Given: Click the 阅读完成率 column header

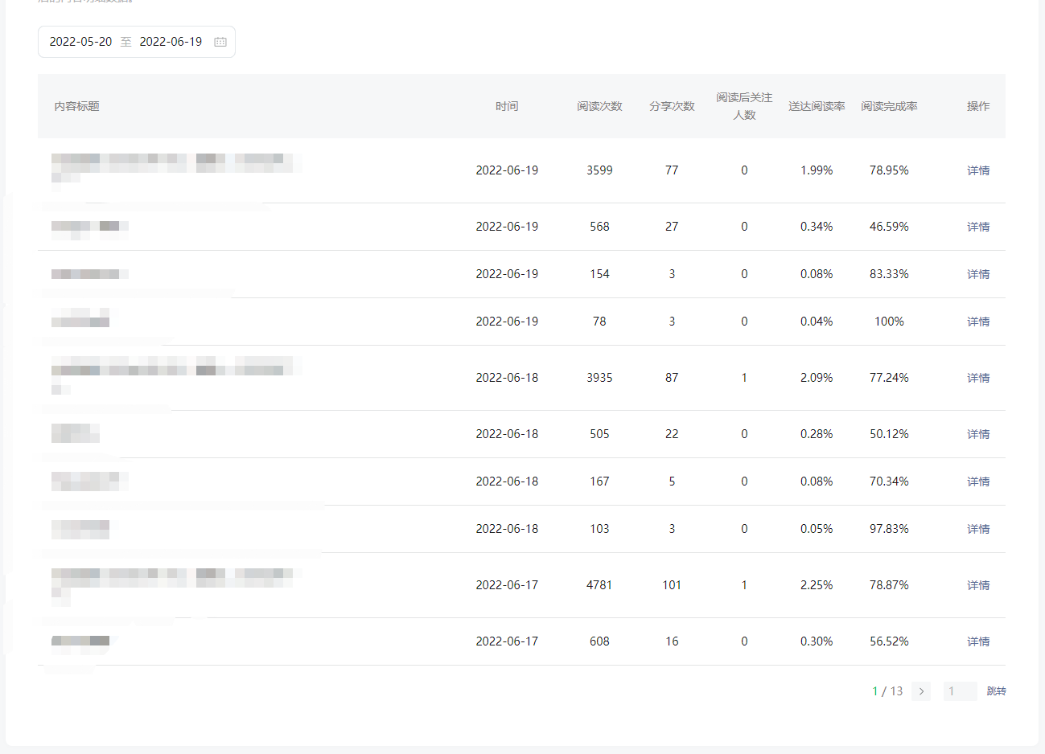Looking at the screenshot, I should tap(889, 106).
